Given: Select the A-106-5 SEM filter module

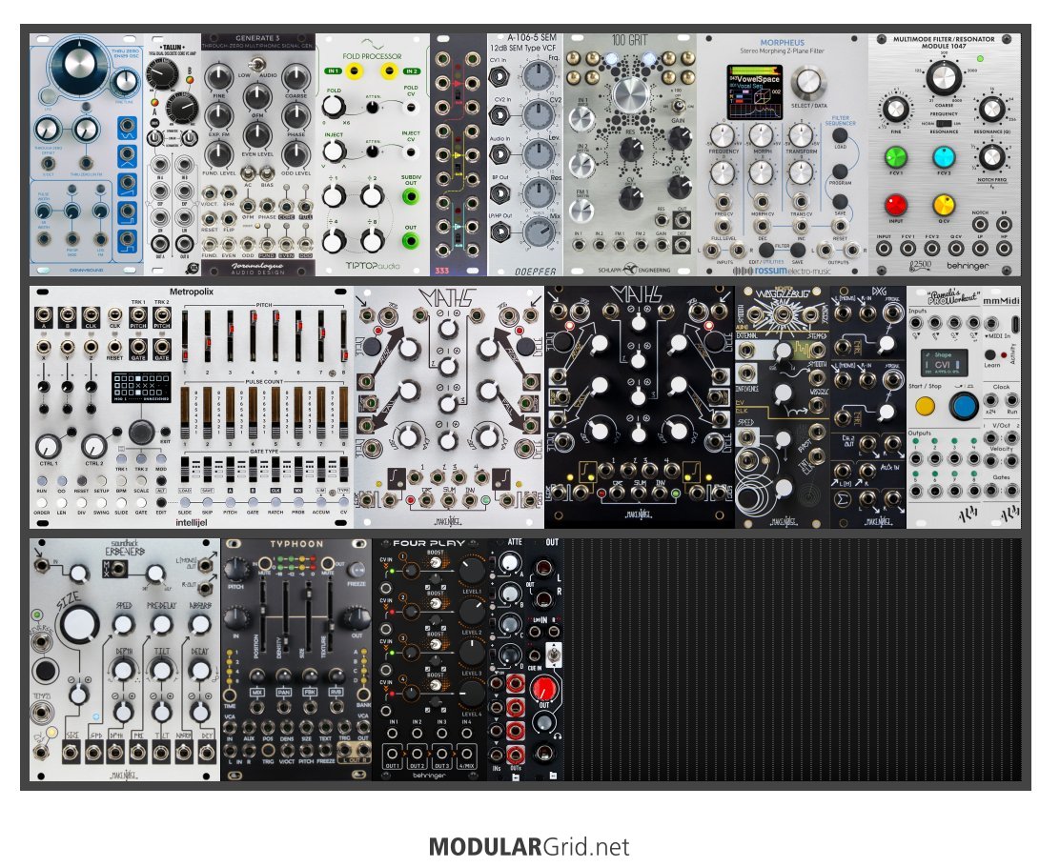Looking at the screenshot, I should click(525, 154).
